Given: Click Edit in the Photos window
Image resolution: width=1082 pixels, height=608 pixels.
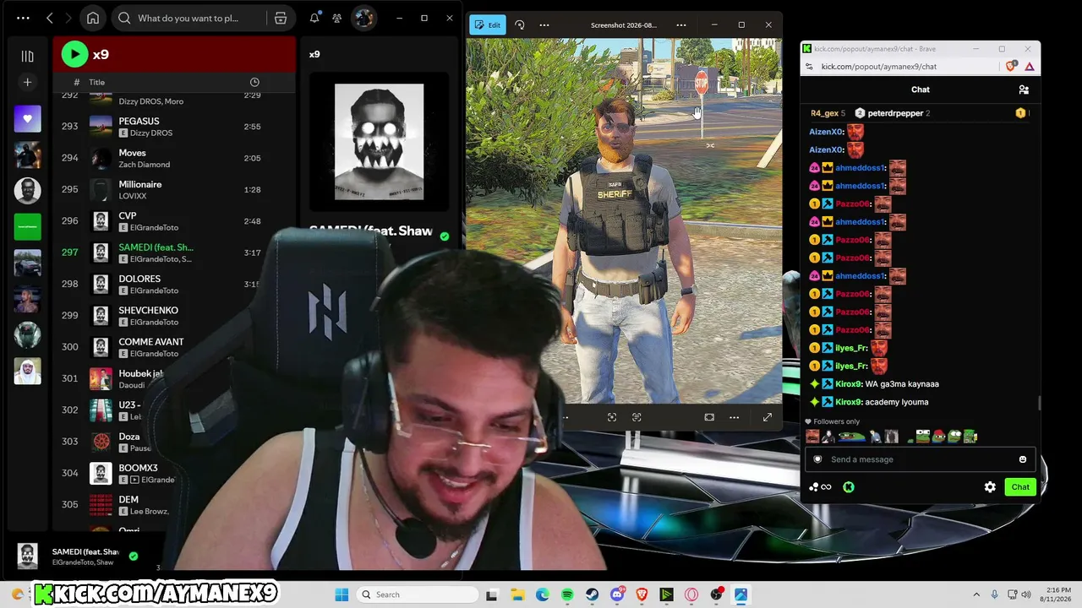Looking at the screenshot, I should pos(486,25).
